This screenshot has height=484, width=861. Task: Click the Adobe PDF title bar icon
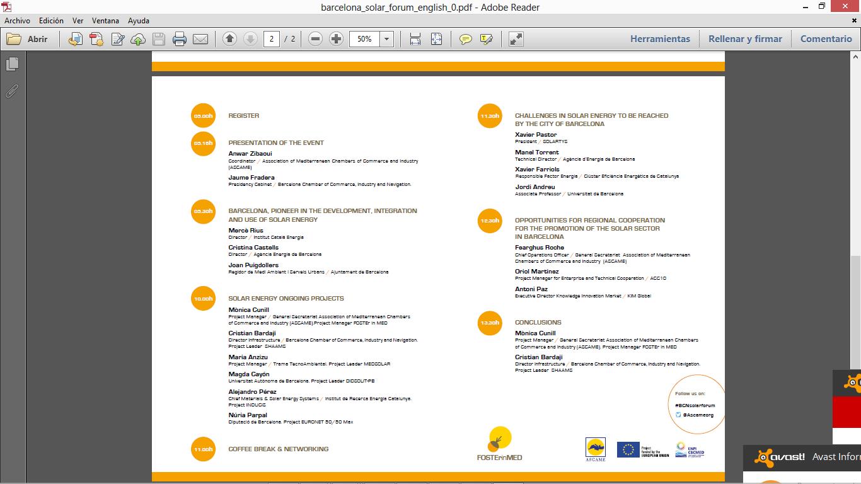pyautogui.click(x=7, y=7)
